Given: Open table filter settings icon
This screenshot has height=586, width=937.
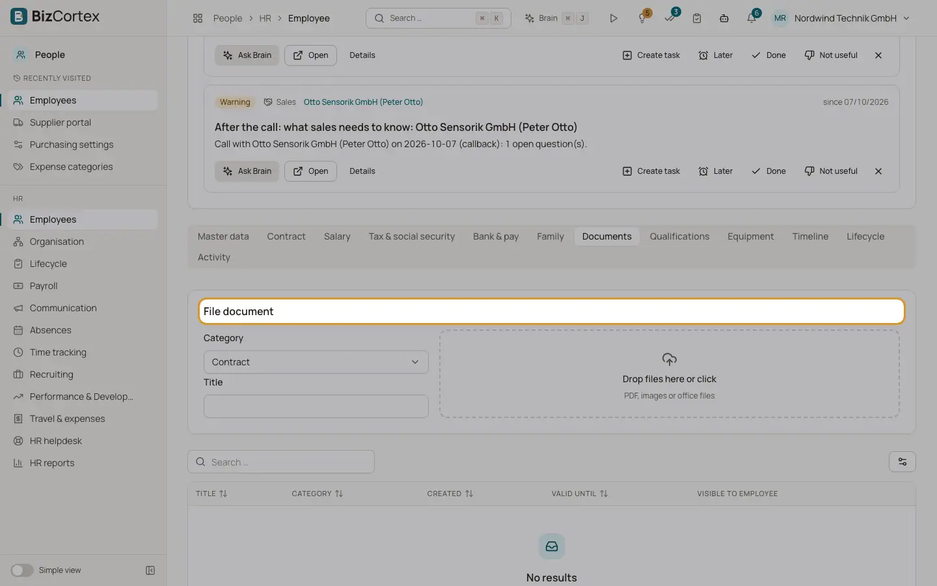Looking at the screenshot, I should point(903,462).
